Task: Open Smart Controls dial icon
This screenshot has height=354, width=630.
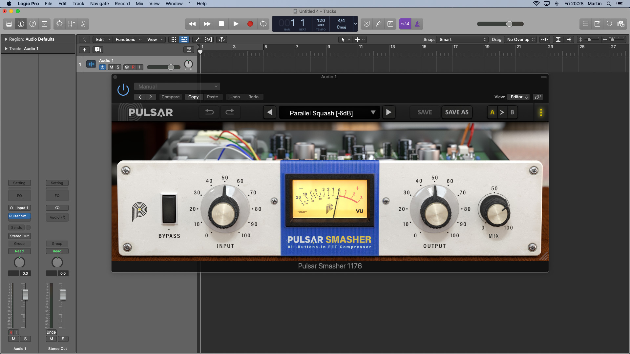Action: 59,24
